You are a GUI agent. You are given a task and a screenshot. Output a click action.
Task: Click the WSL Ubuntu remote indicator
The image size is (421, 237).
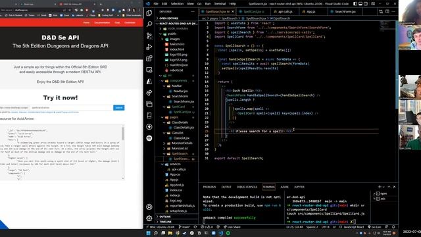pos(161,226)
